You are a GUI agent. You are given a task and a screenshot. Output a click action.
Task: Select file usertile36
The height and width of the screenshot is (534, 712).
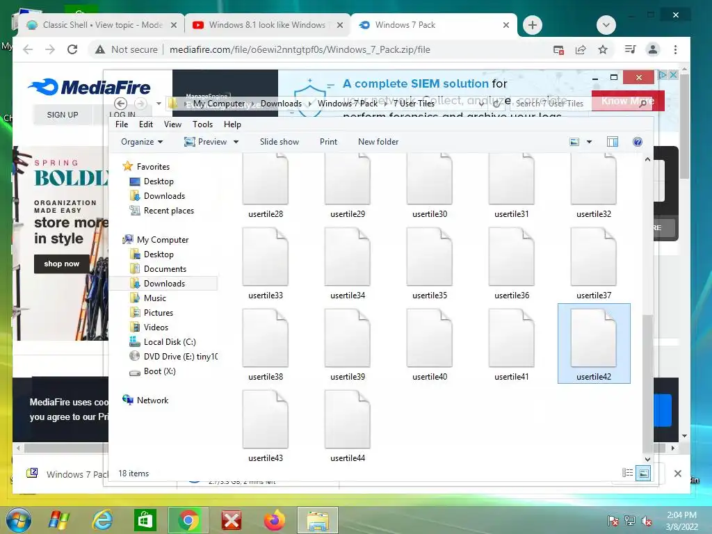(512, 264)
